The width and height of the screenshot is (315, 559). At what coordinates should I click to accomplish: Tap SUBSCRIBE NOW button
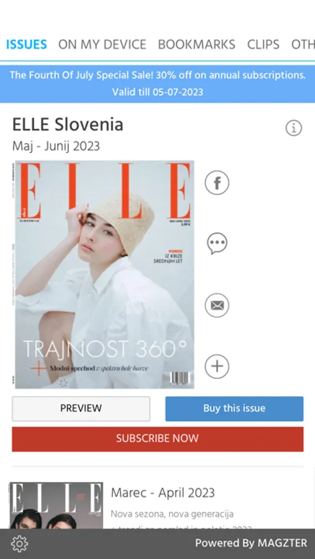click(x=158, y=439)
